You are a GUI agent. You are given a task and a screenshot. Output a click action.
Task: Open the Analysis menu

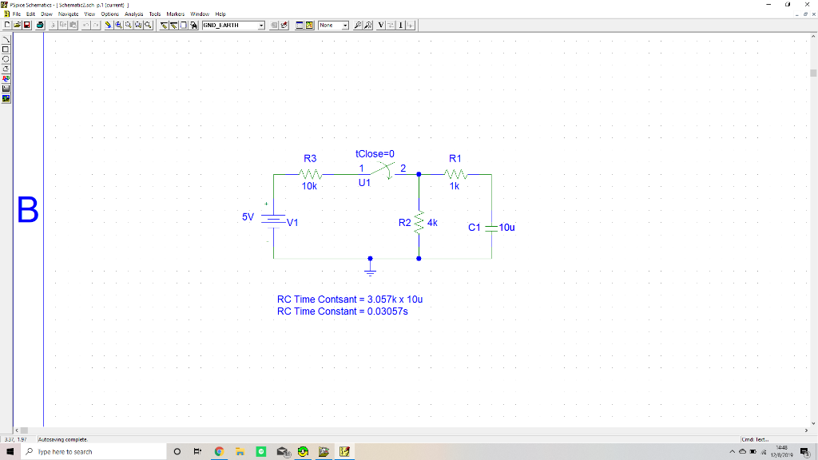pos(133,14)
